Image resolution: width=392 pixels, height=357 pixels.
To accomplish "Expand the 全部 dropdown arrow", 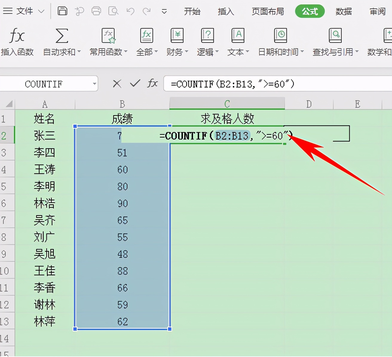I will 156,52.
